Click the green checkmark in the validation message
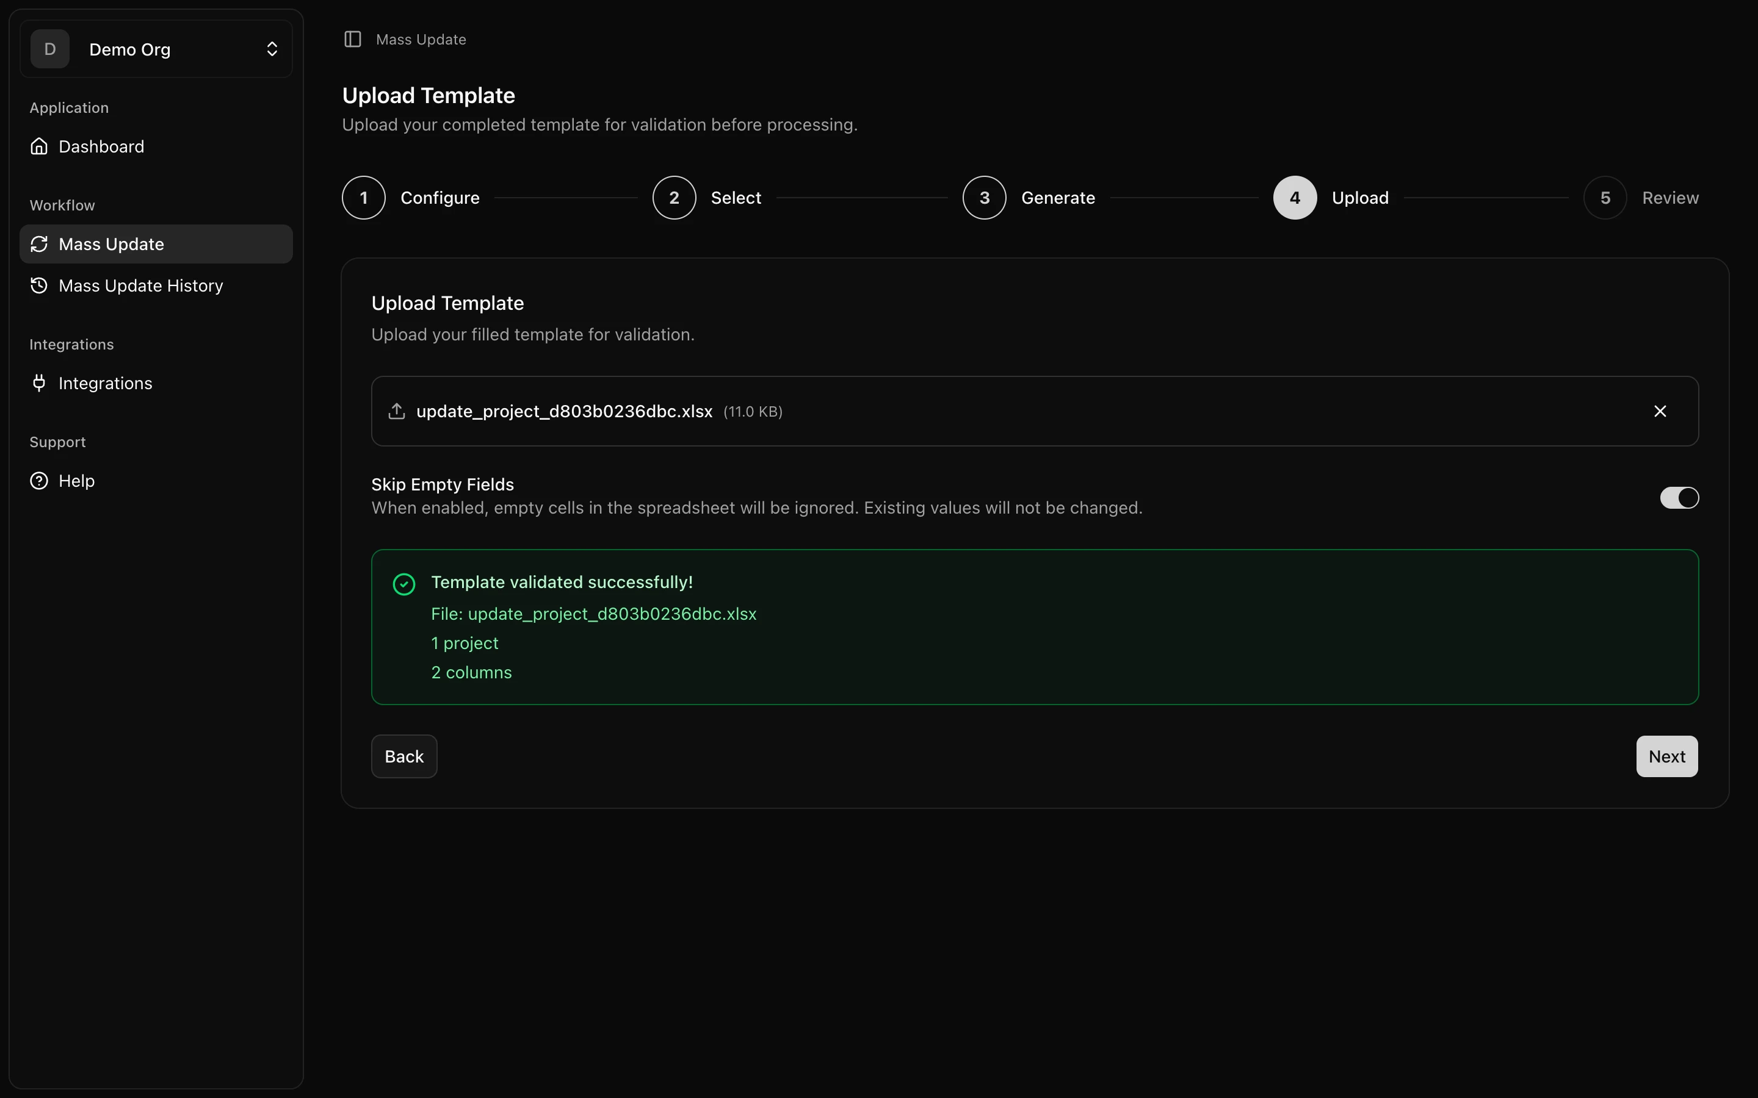Screen dimensions: 1758x1098 point(404,583)
